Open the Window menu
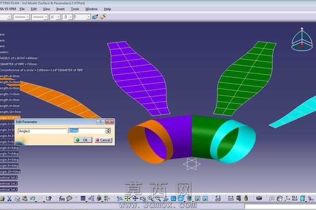 pos(91,9)
